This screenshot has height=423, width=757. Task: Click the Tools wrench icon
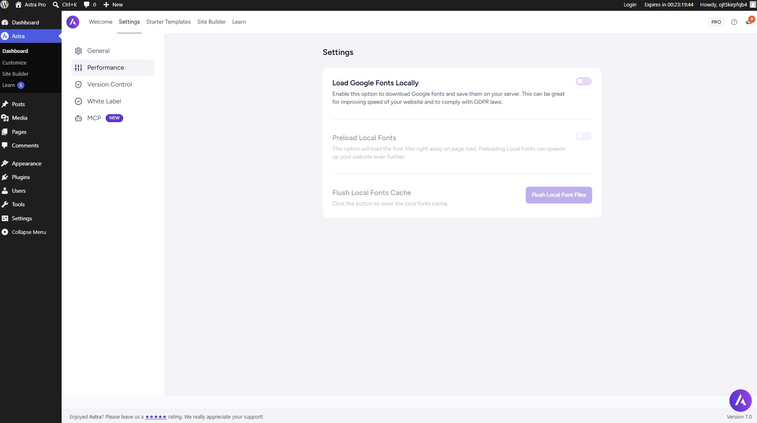click(5, 204)
